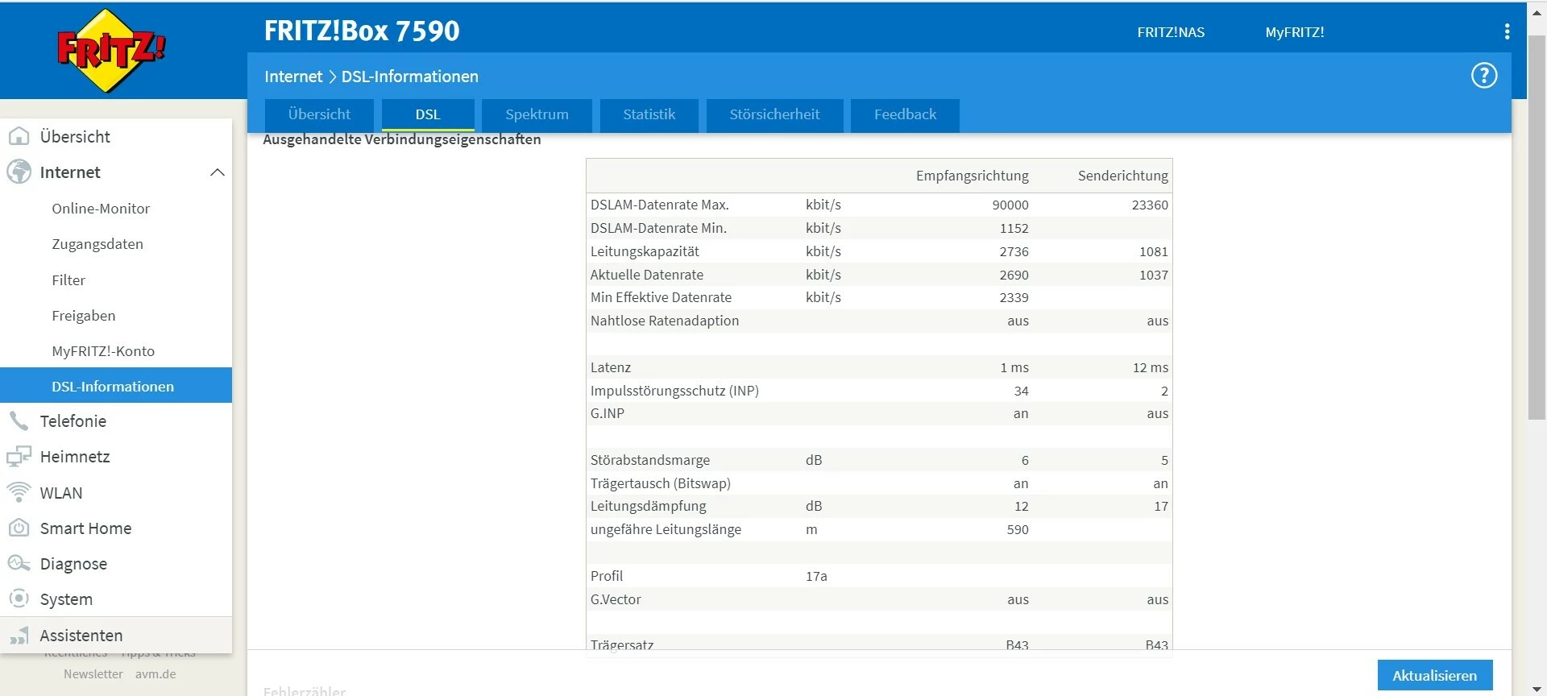The height and width of the screenshot is (696, 1547).
Task: Open the help question mark icon
Action: pos(1483,76)
